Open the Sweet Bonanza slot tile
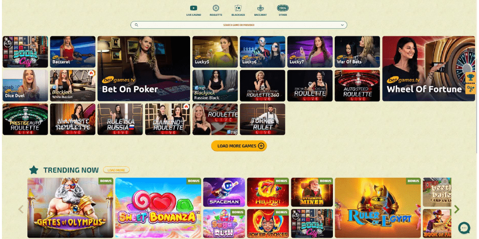The height and width of the screenshot is (239, 479). pyautogui.click(x=158, y=208)
